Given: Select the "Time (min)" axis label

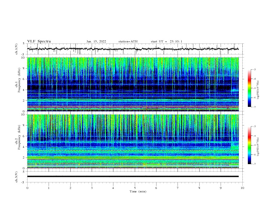Looking at the screenshot, I should (x=138, y=191).
